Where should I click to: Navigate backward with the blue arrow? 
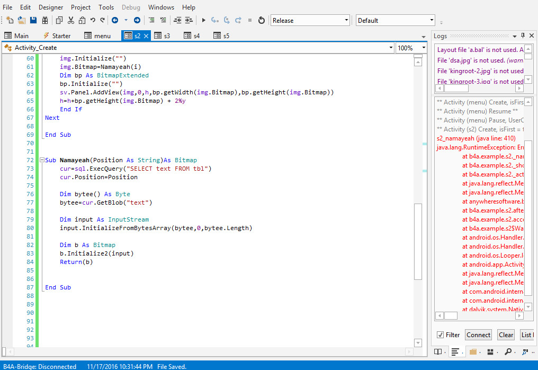point(115,20)
